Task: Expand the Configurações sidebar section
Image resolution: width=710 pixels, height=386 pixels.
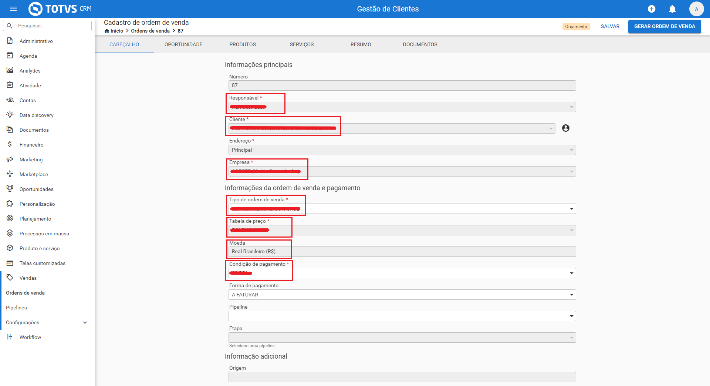Action: tap(47, 322)
